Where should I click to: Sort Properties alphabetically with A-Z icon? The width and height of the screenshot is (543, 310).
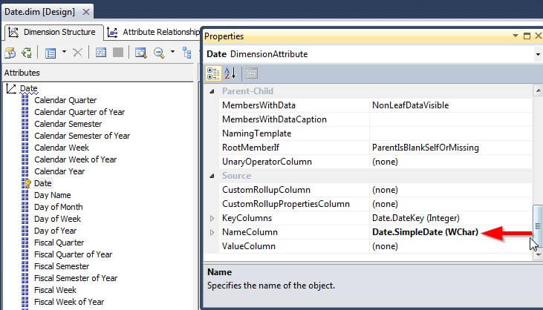230,73
